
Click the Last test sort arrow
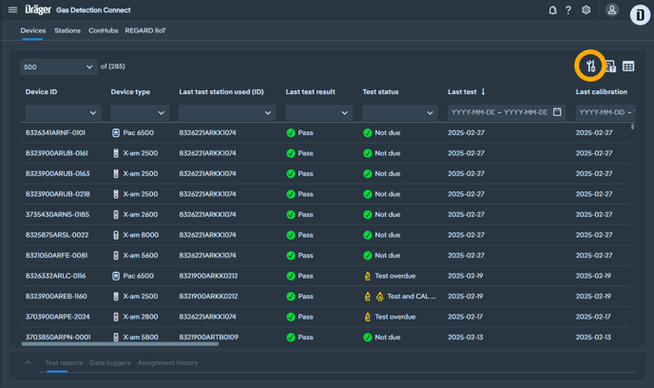[483, 91]
